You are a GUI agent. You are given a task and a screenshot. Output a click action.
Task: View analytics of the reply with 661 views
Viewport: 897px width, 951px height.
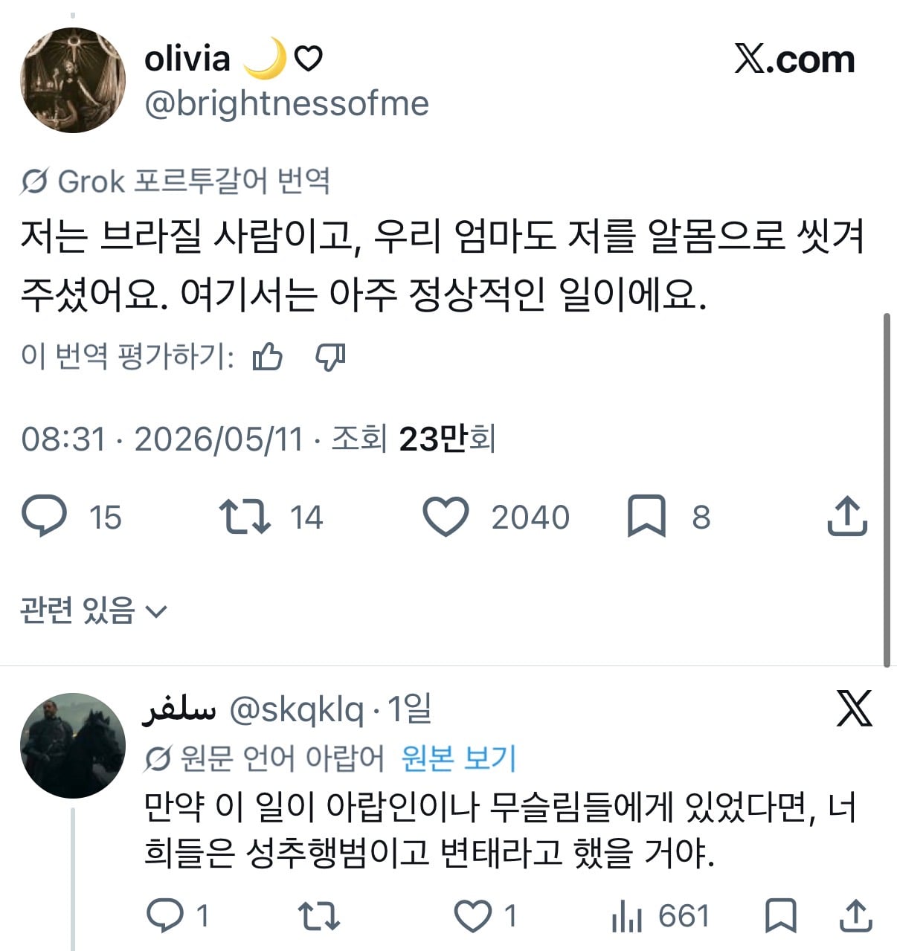click(627, 916)
